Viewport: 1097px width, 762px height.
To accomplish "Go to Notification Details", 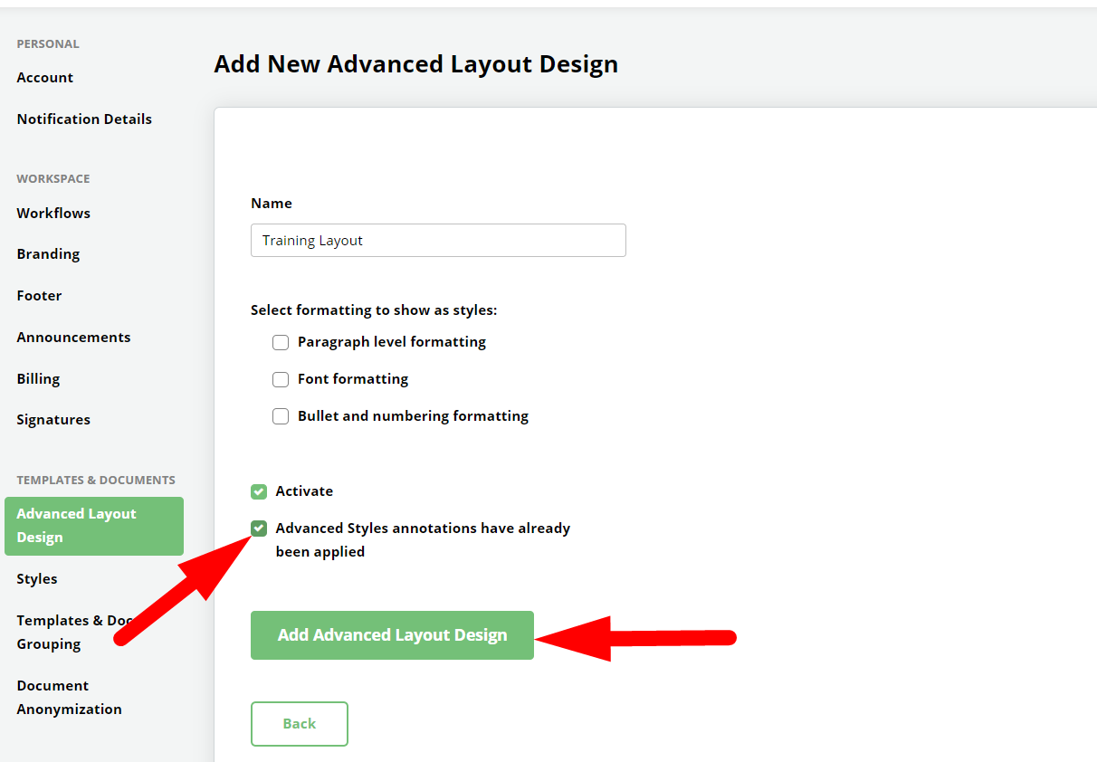I will (x=84, y=119).
